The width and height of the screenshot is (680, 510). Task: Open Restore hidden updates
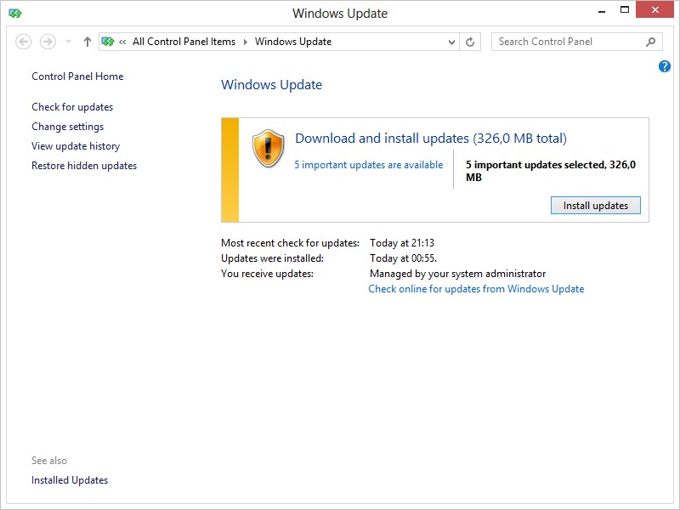(x=84, y=166)
